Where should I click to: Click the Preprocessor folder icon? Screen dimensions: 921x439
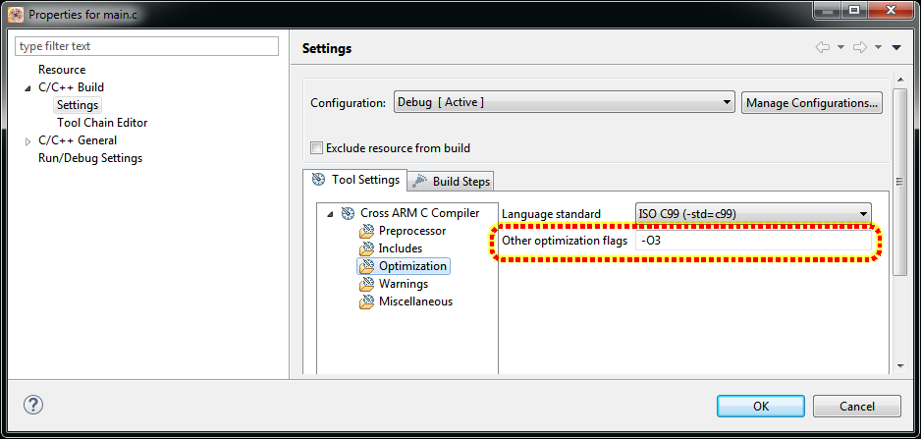366,231
